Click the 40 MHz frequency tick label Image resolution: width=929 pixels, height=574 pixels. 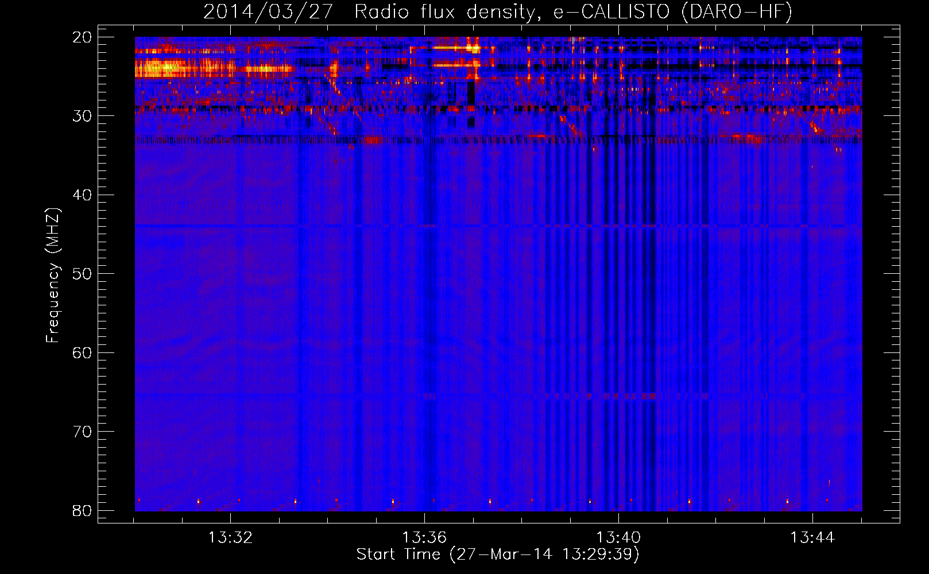click(x=82, y=195)
